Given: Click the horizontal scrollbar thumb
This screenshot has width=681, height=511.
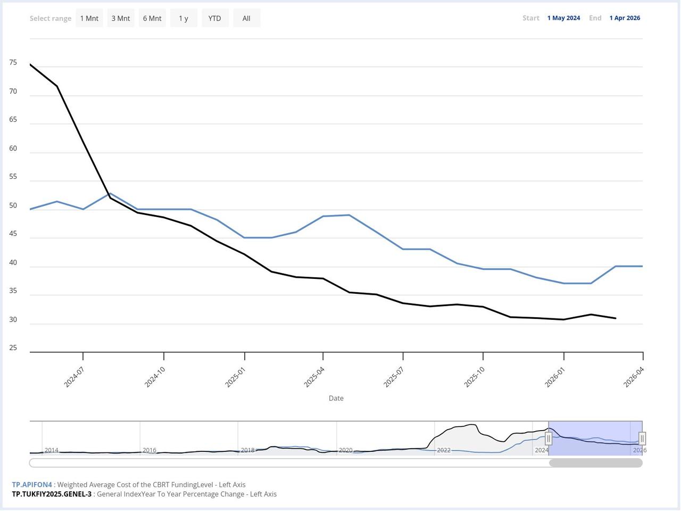Looking at the screenshot, I should coord(596,463).
